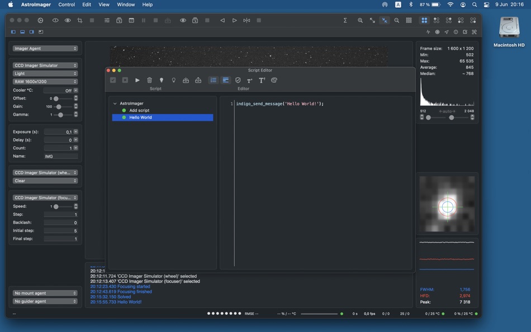Open the editor color theme picker
The height and width of the screenshot is (332, 531).
273,80
